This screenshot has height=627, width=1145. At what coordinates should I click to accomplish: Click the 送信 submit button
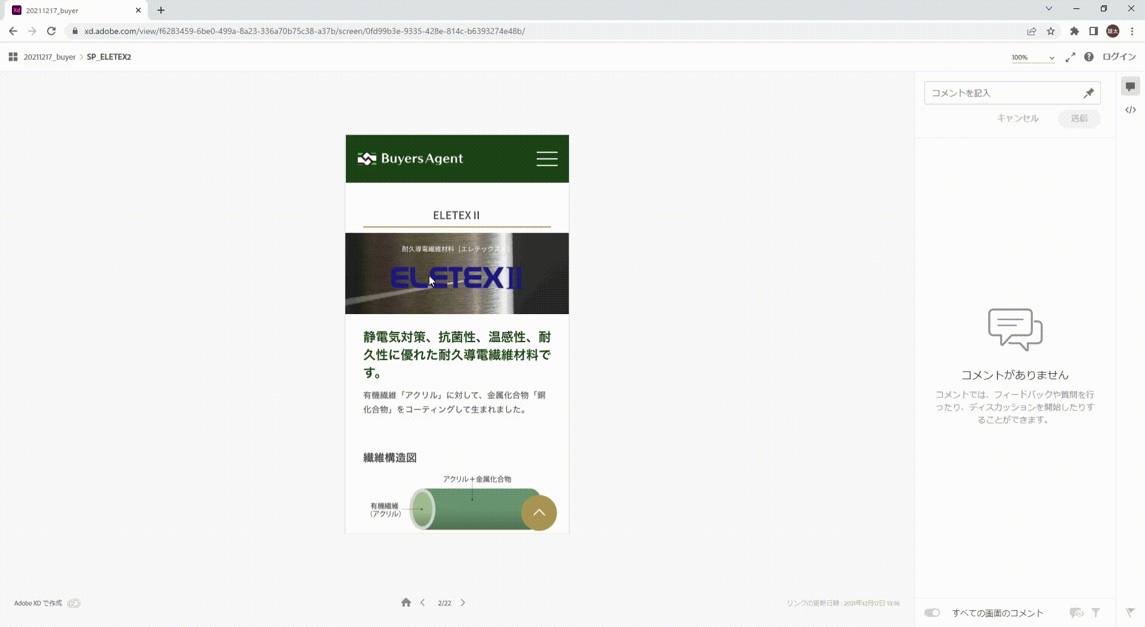point(1079,118)
